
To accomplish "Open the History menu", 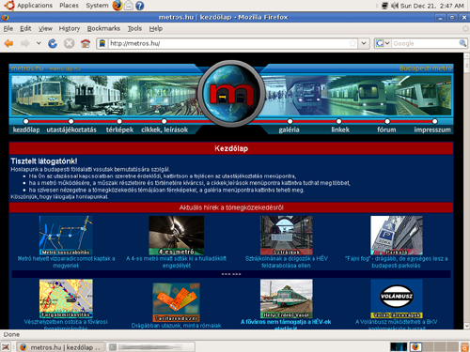I will (70, 28).
